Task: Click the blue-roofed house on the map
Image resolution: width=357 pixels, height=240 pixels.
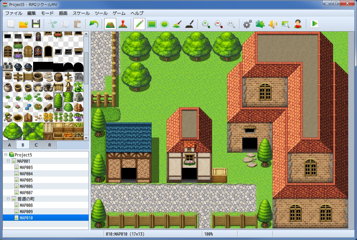Action: tap(129, 153)
